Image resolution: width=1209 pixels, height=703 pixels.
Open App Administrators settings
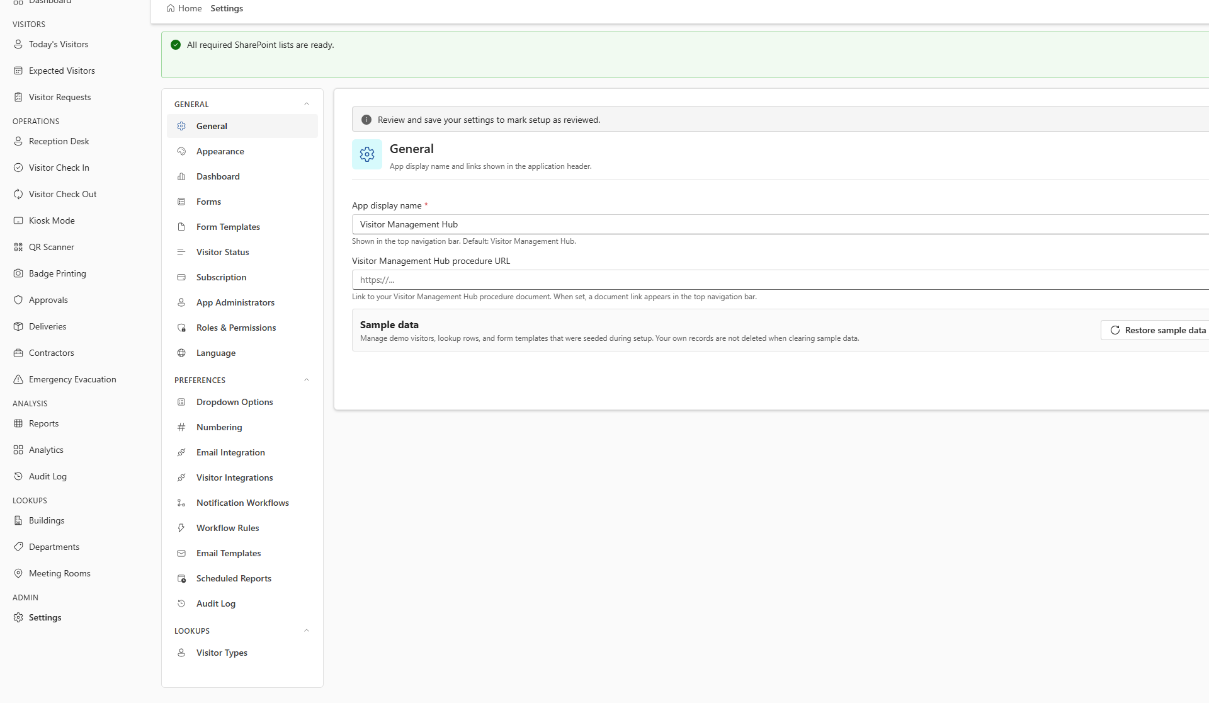pos(242,302)
